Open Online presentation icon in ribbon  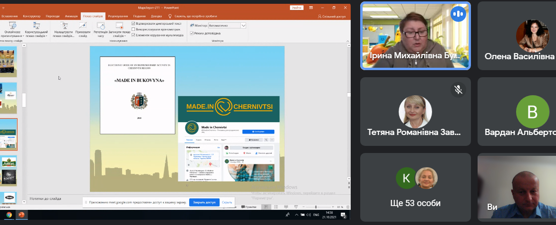tap(13, 26)
